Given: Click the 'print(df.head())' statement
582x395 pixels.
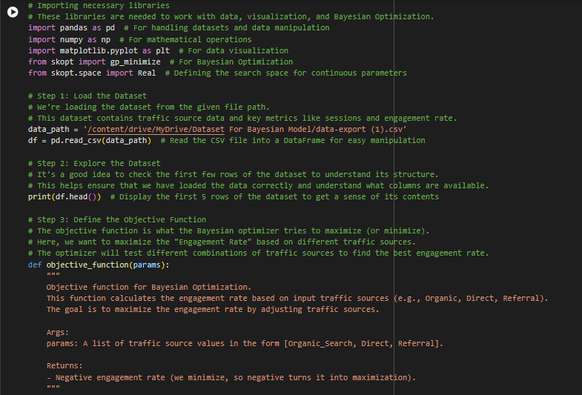Looking at the screenshot, I should click(65, 196).
